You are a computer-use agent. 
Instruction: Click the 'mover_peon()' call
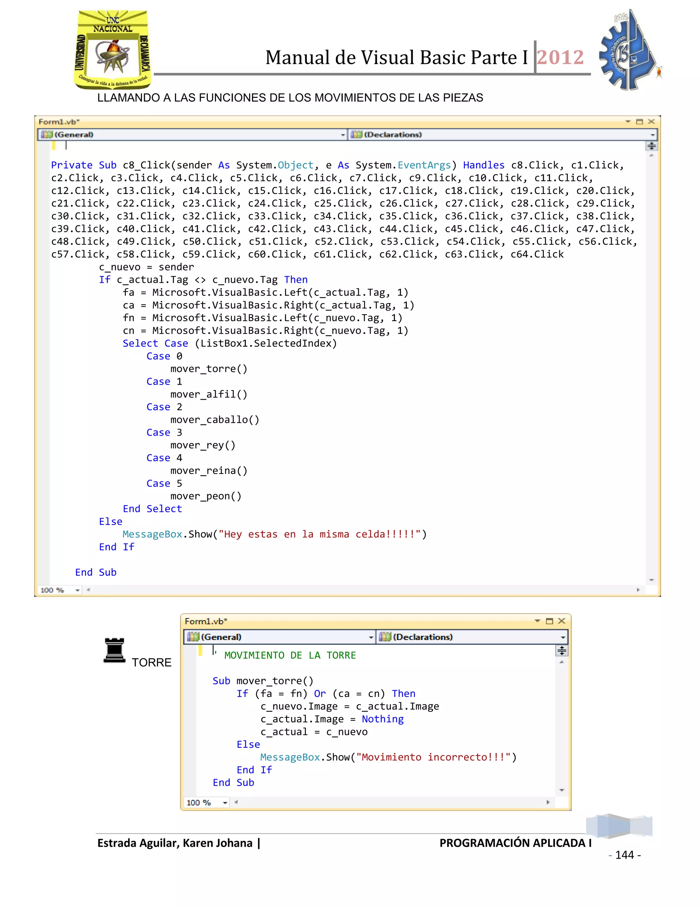[206, 496]
